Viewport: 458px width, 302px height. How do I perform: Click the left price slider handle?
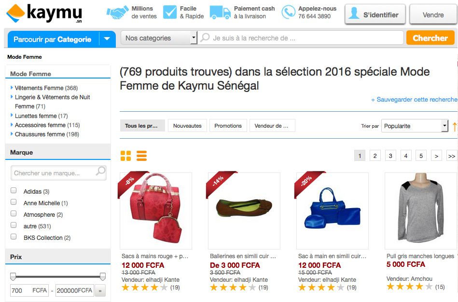coord(13,276)
